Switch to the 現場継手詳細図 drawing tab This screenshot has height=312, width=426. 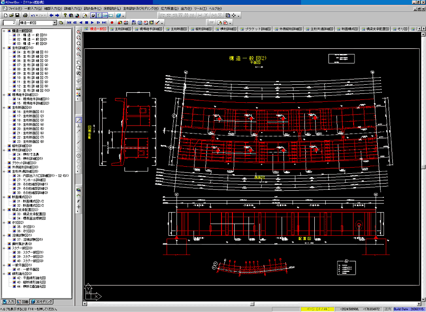pos(148,29)
